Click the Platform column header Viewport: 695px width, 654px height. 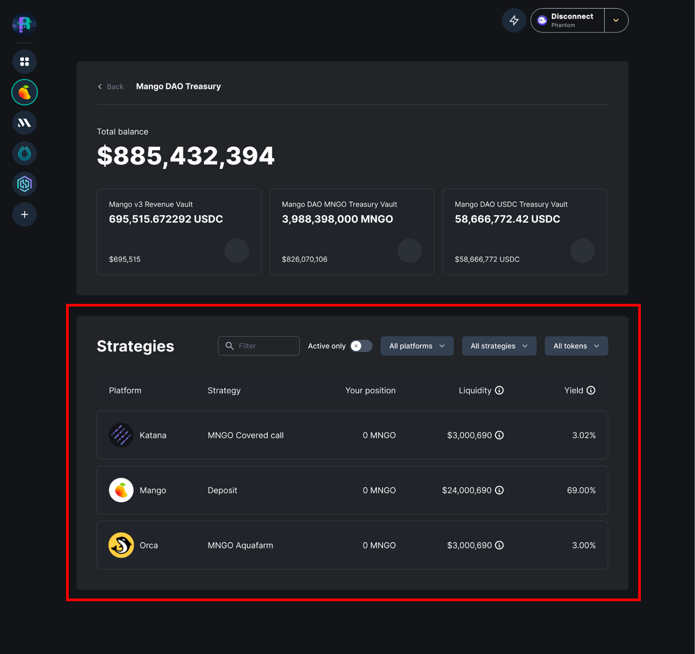[x=125, y=390]
